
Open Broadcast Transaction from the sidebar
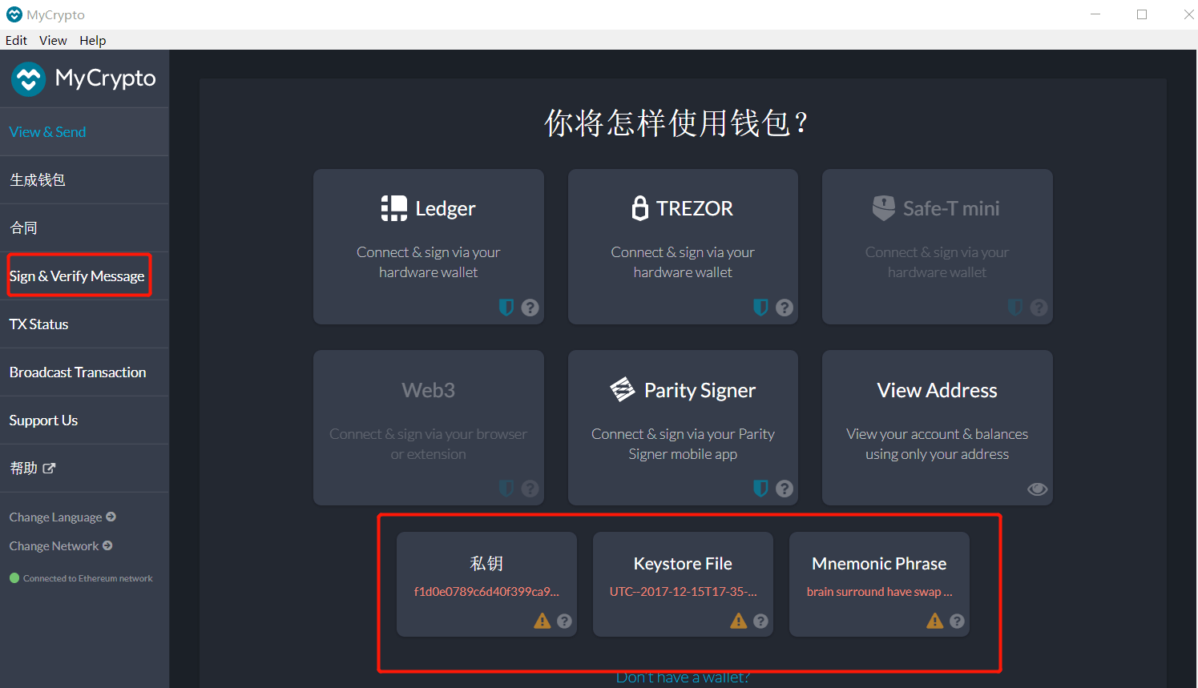(77, 372)
